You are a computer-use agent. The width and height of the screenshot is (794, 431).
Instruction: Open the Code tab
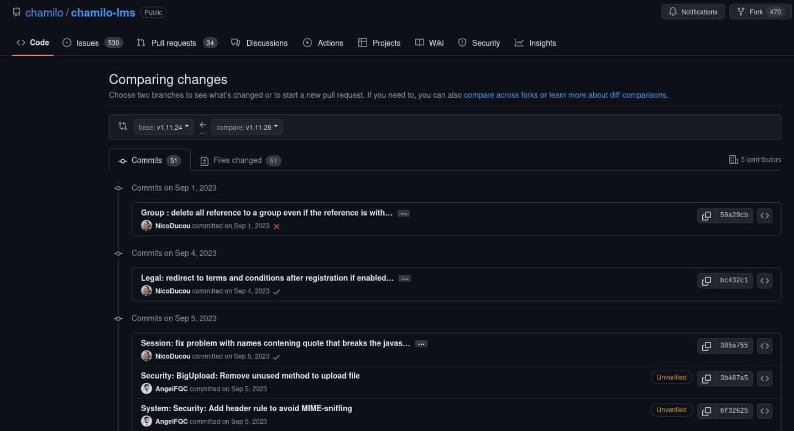click(33, 43)
